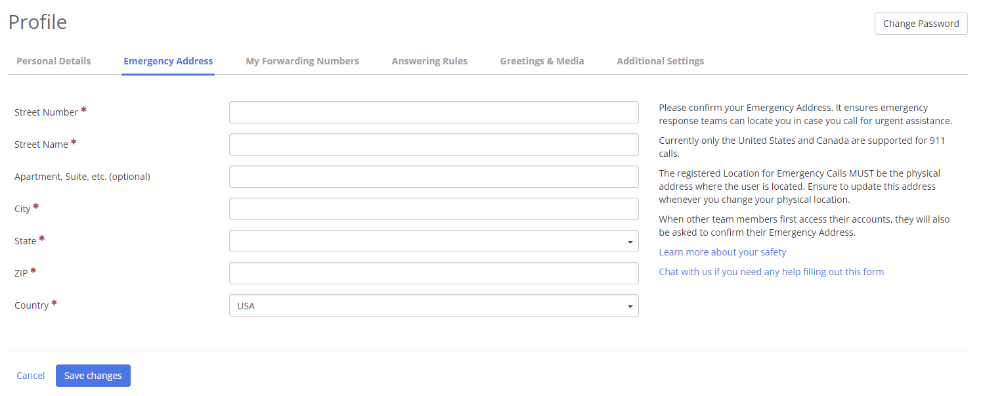Image resolution: width=983 pixels, height=396 pixels.
Task: Select the Greetings & Media tab
Action: click(x=542, y=61)
